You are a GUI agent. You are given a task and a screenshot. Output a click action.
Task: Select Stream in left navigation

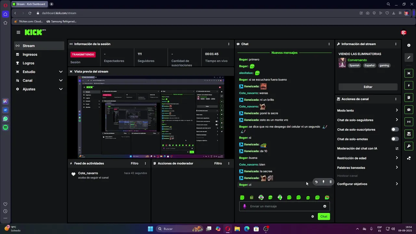coord(39,46)
